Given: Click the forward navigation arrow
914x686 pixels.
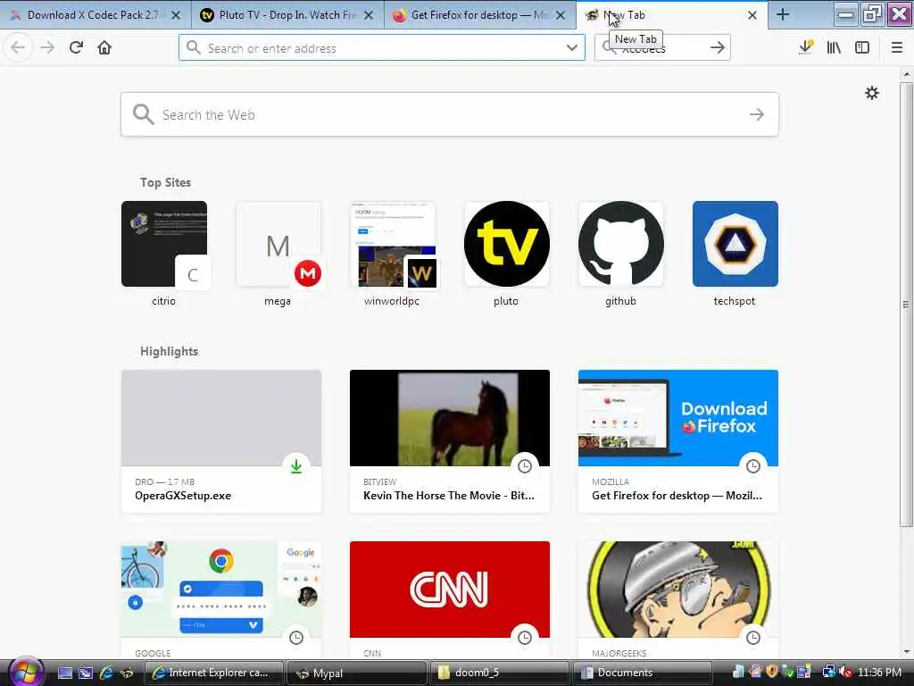Looking at the screenshot, I should (47, 47).
